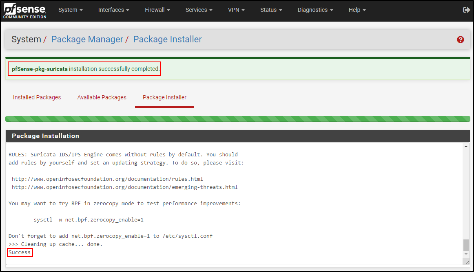
Task: Click the logout icon in the top bar
Action: point(466,10)
